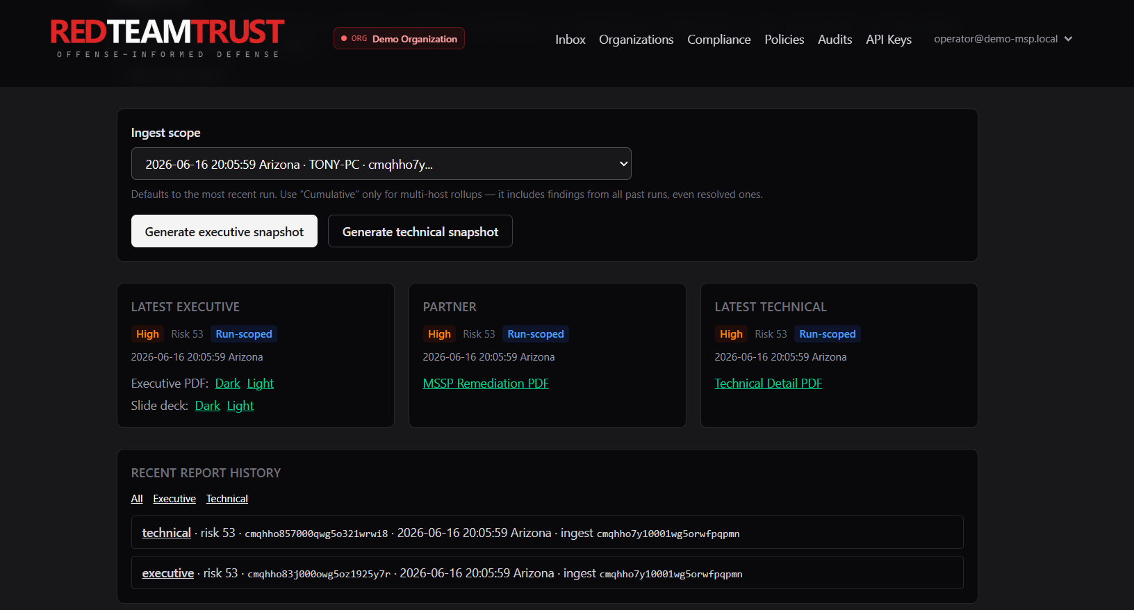Image resolution: width=1134 pixels, height=610 pixels.
Task: Filter report history by Technical
Action: (227, 499)
